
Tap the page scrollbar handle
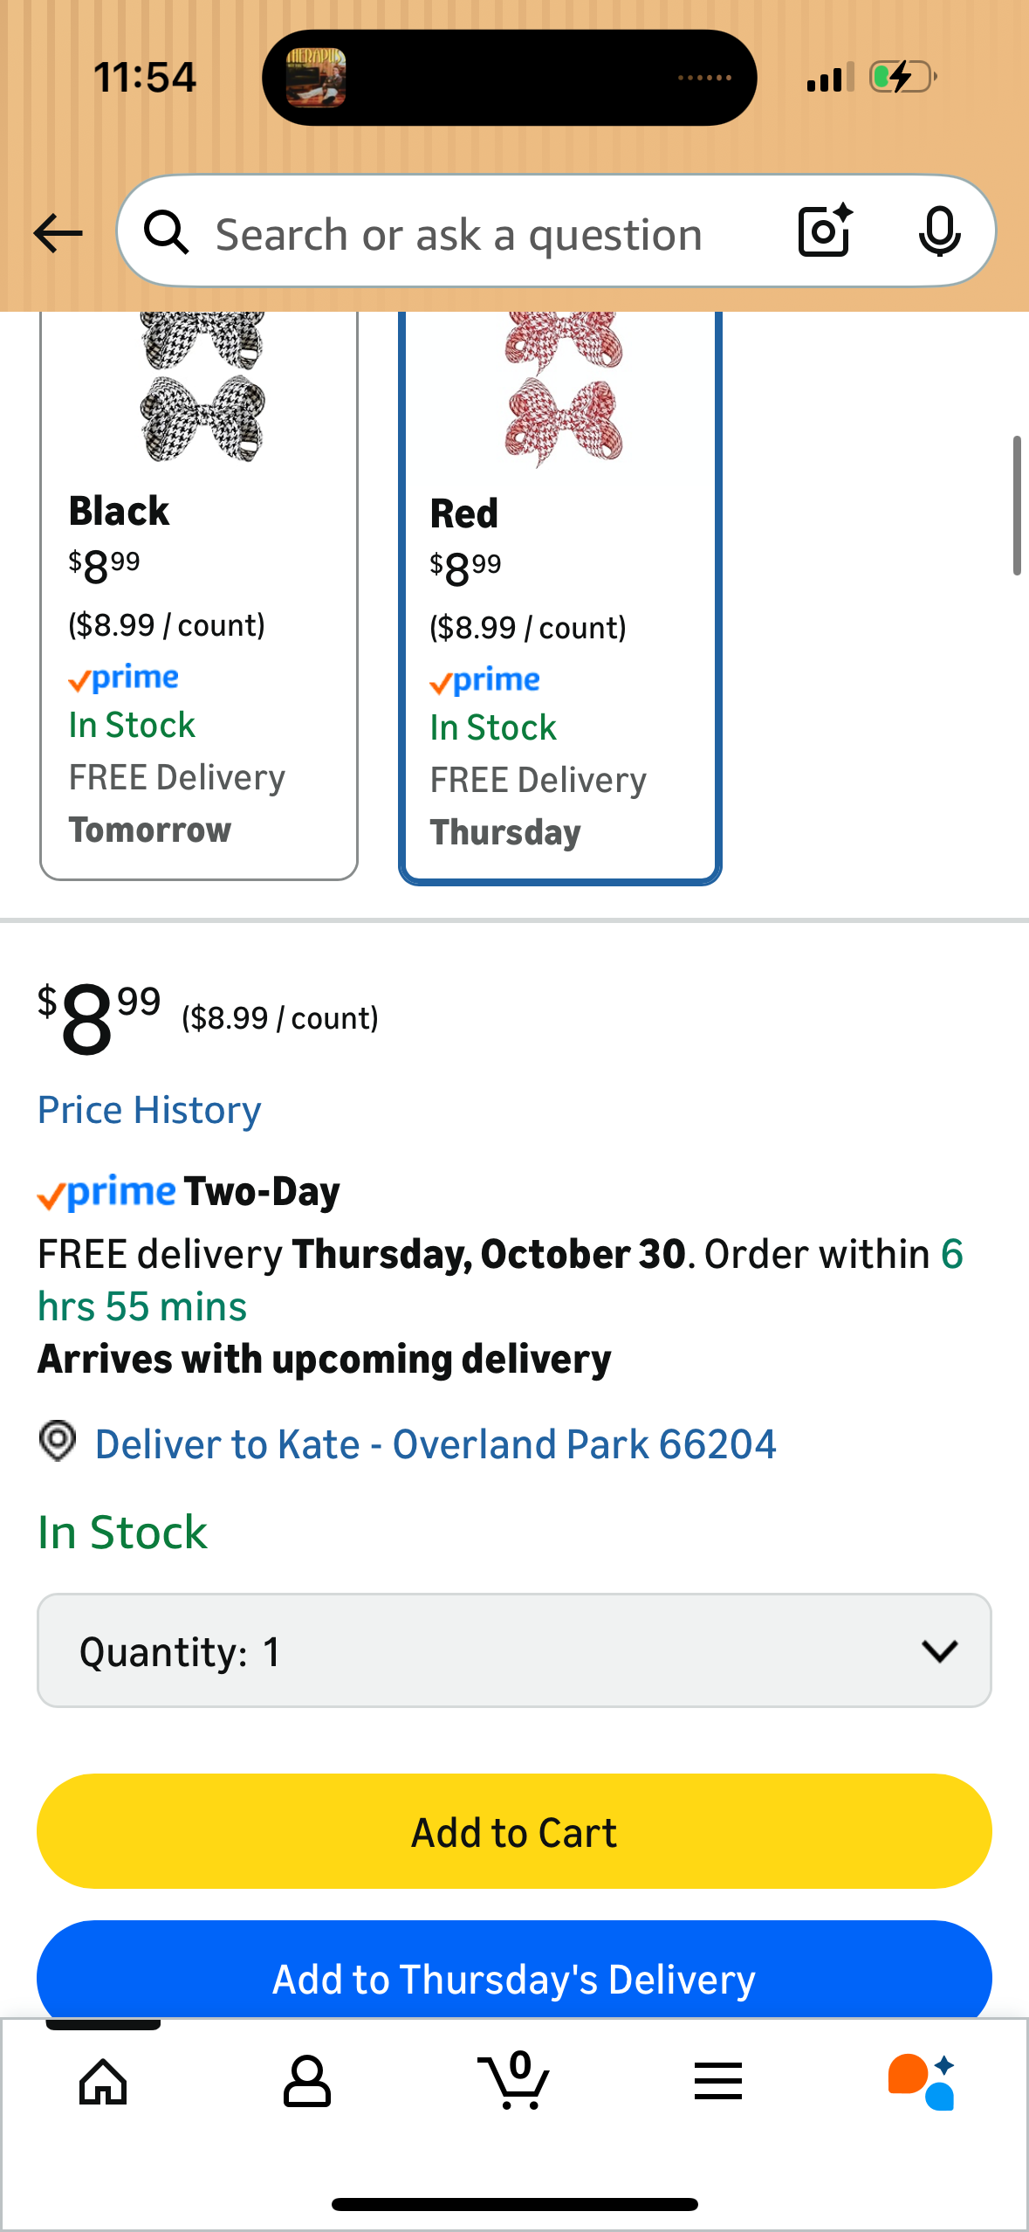click(x=1016, y=506)
